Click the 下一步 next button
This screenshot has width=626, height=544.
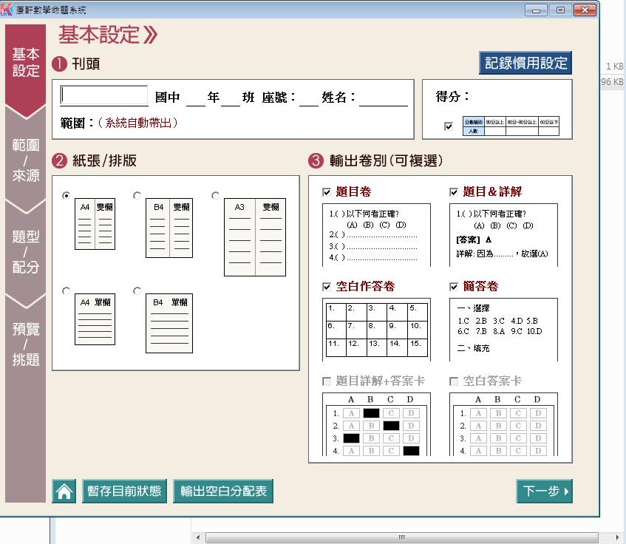click(544, 492)
